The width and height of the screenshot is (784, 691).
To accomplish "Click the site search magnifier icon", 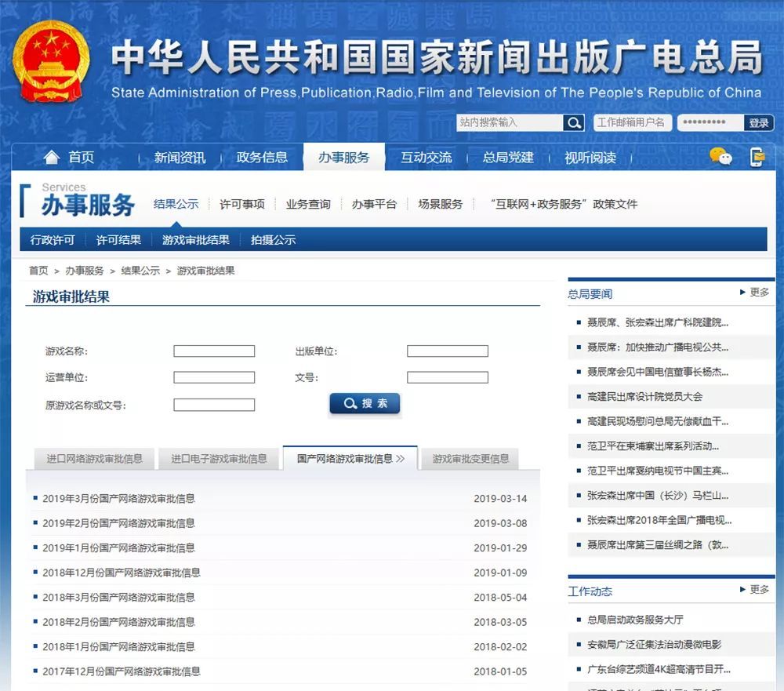I will (574, 122).
